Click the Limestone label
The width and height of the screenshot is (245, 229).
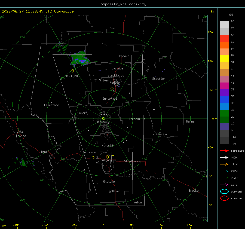point(51,105)
